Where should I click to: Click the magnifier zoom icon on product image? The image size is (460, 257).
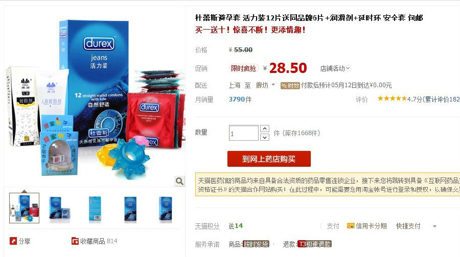179,181
